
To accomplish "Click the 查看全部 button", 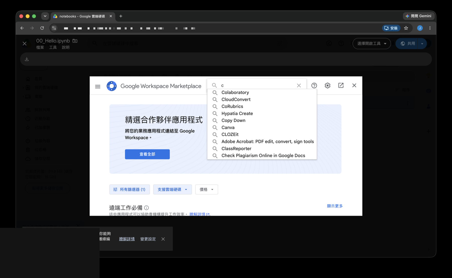I will (x=147, y=154).
